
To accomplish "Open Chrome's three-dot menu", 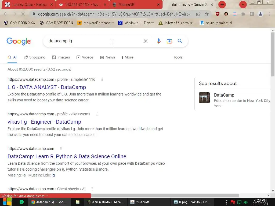I will click(269, 14).
